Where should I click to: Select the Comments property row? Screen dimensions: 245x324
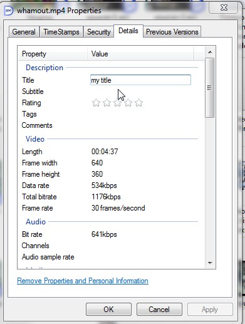(108, 125)
